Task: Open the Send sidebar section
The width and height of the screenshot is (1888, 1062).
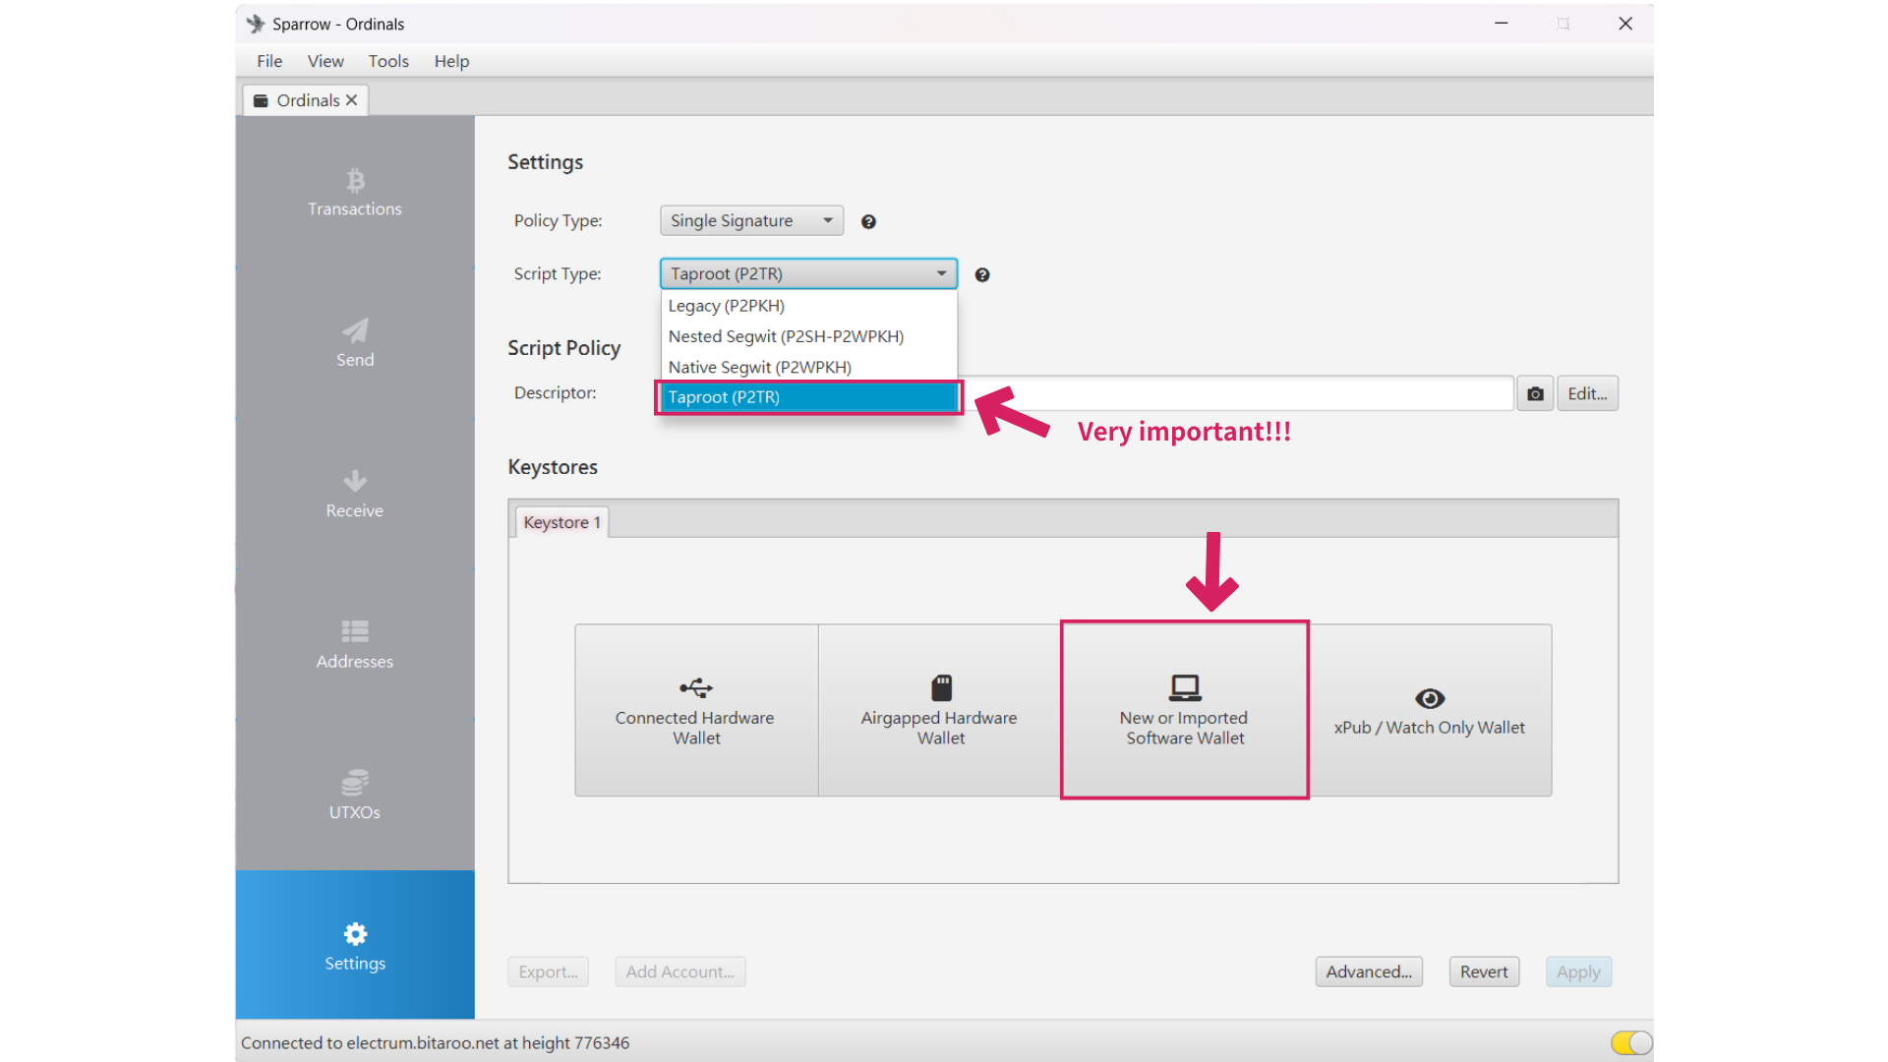Action: [354, 343]
